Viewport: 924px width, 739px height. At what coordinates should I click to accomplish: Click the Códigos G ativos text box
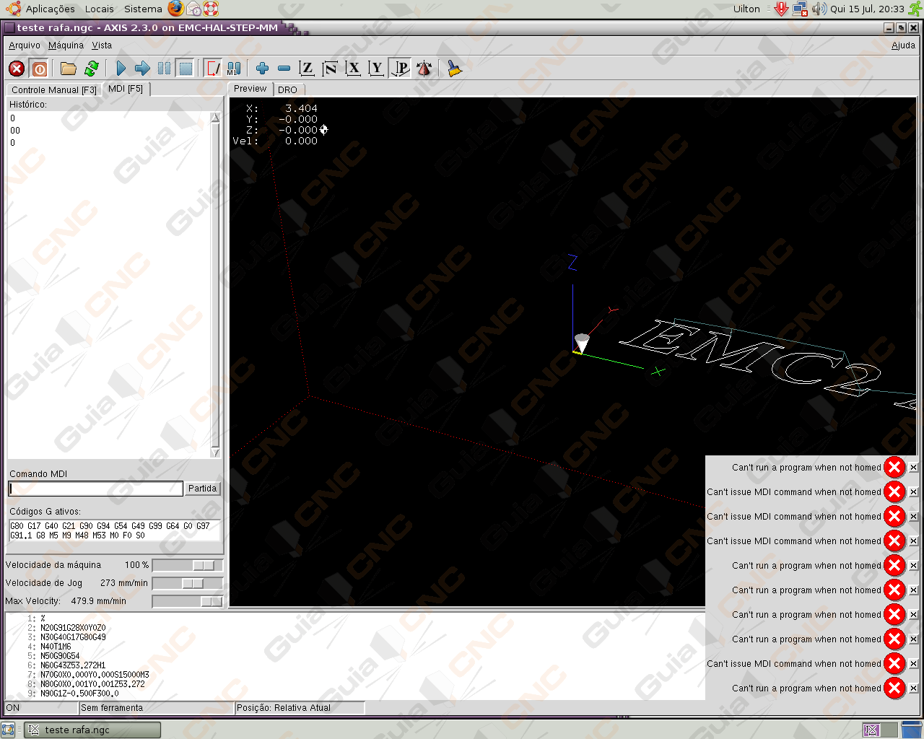pos(114,530)
